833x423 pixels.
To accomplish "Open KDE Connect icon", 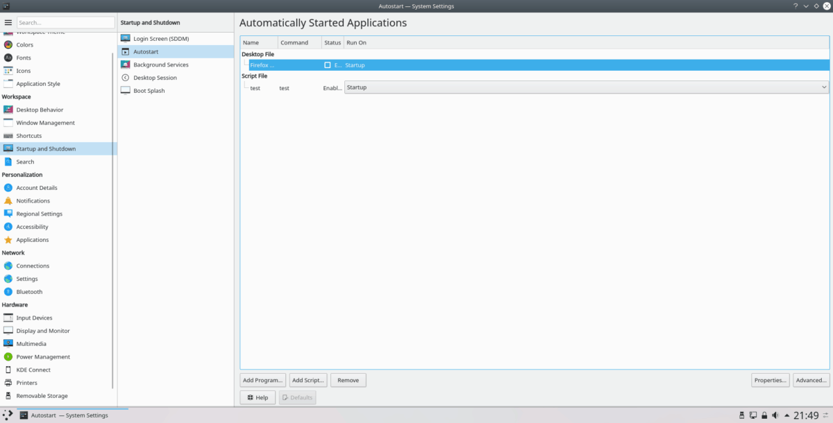I will click(8, 370).
